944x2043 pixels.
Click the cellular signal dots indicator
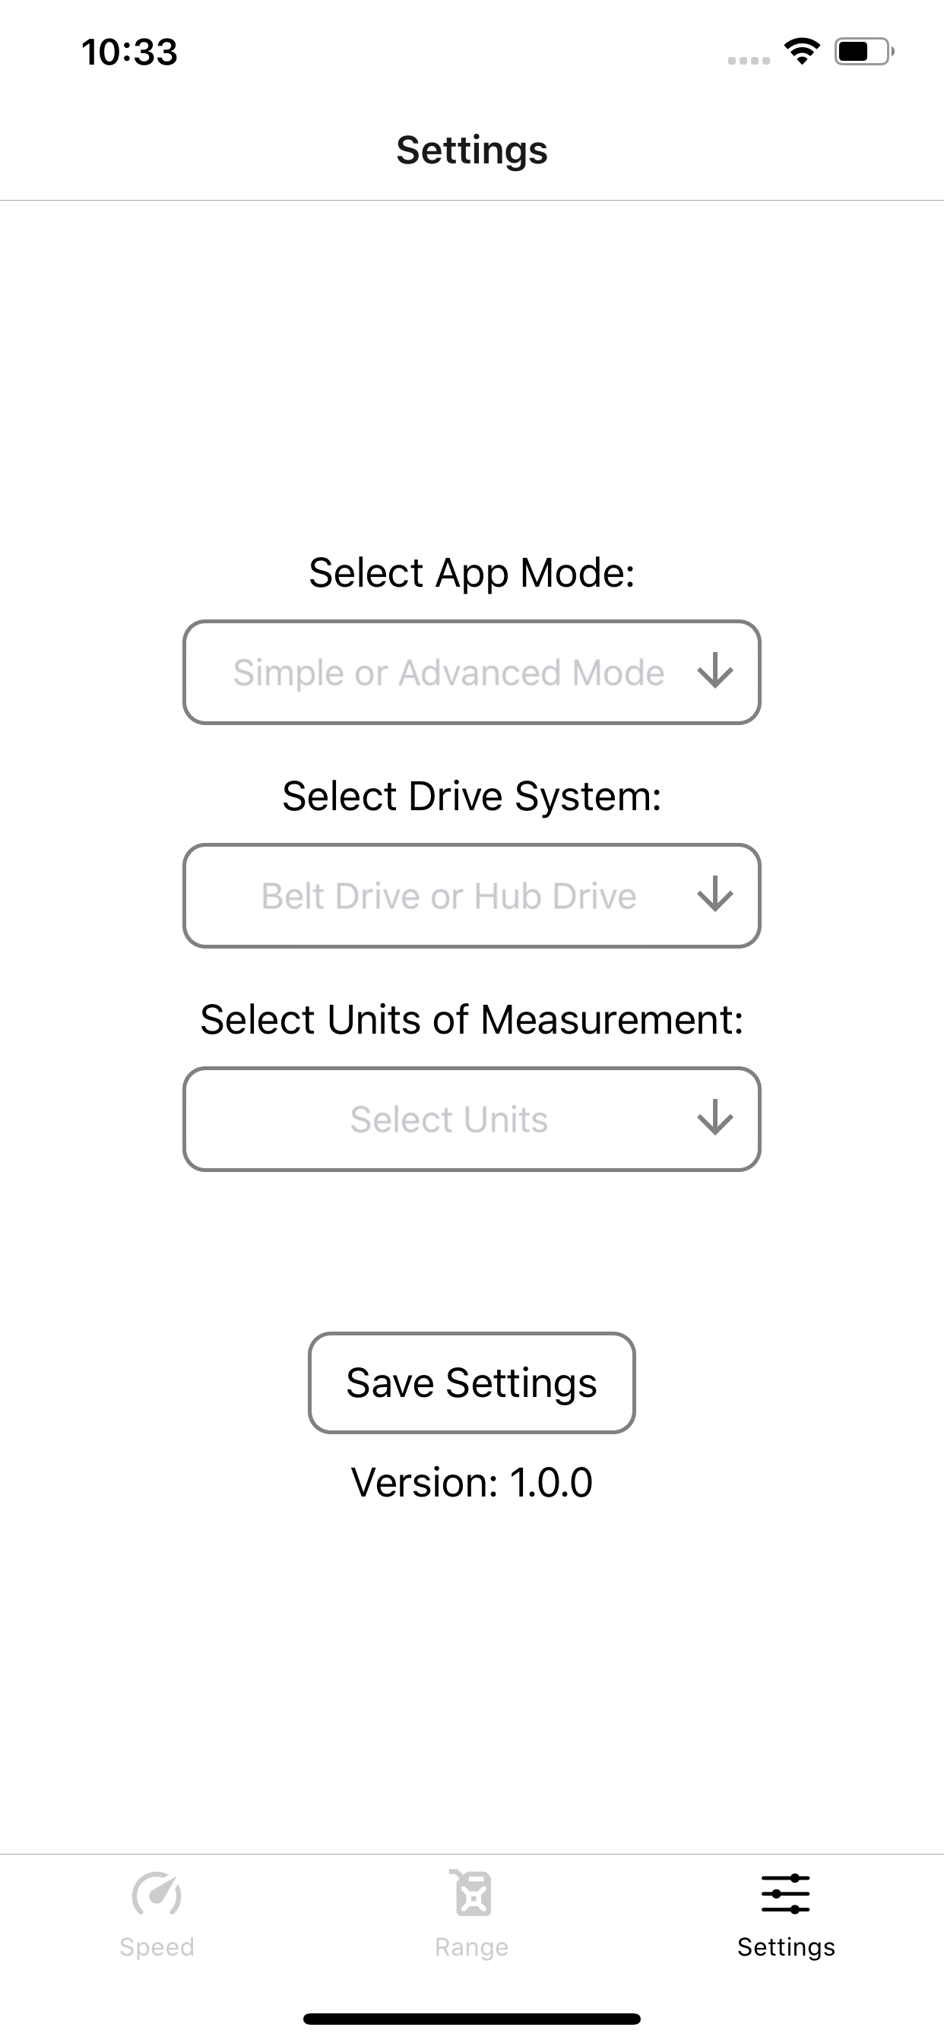pos(749,60)
